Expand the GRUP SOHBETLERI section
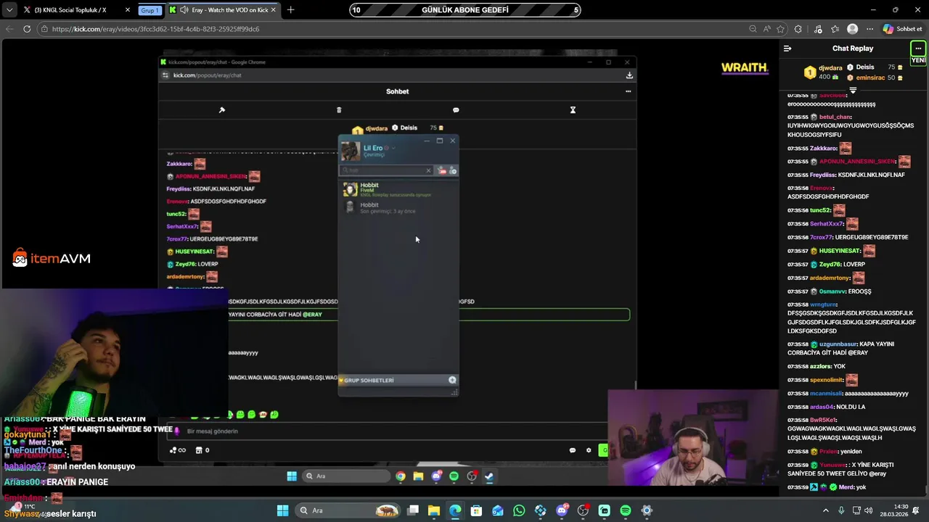Image resolution: width=929 pixels, height=522 pixels. click(x=369, y=380)
